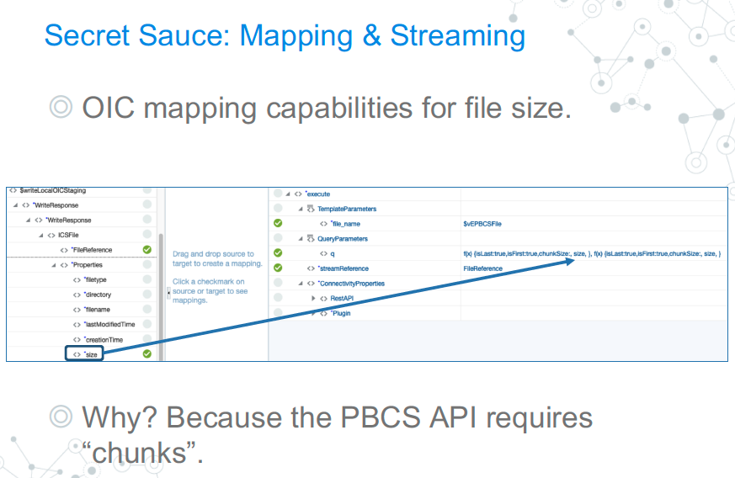Click the element icon beside ICSFile
Image resolution: width=735 pixels, height=478 pixels.
[52, 235]
